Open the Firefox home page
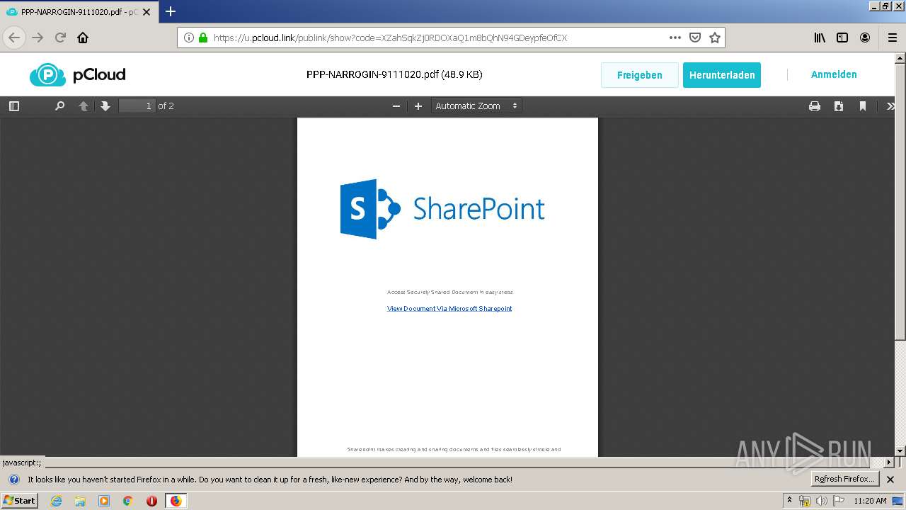906x510 pixels. click(x=83, y=38)
